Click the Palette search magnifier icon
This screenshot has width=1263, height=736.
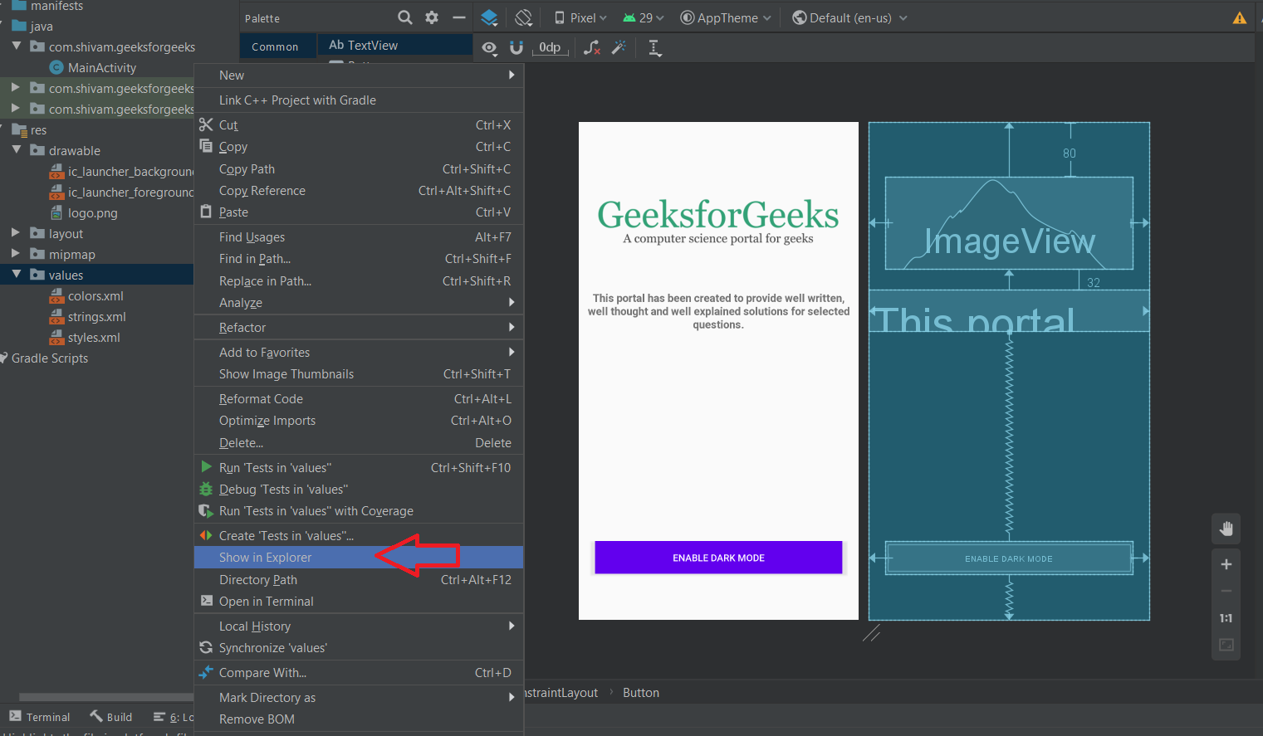pos(404,17)
